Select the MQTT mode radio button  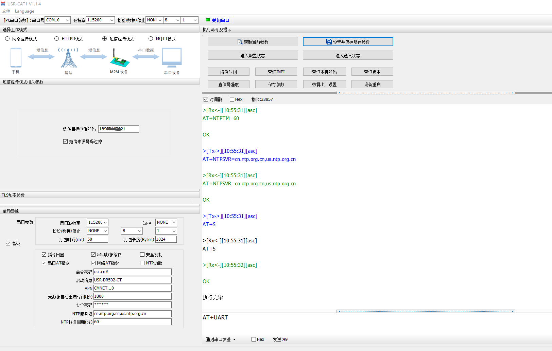(x=151, y=39)
